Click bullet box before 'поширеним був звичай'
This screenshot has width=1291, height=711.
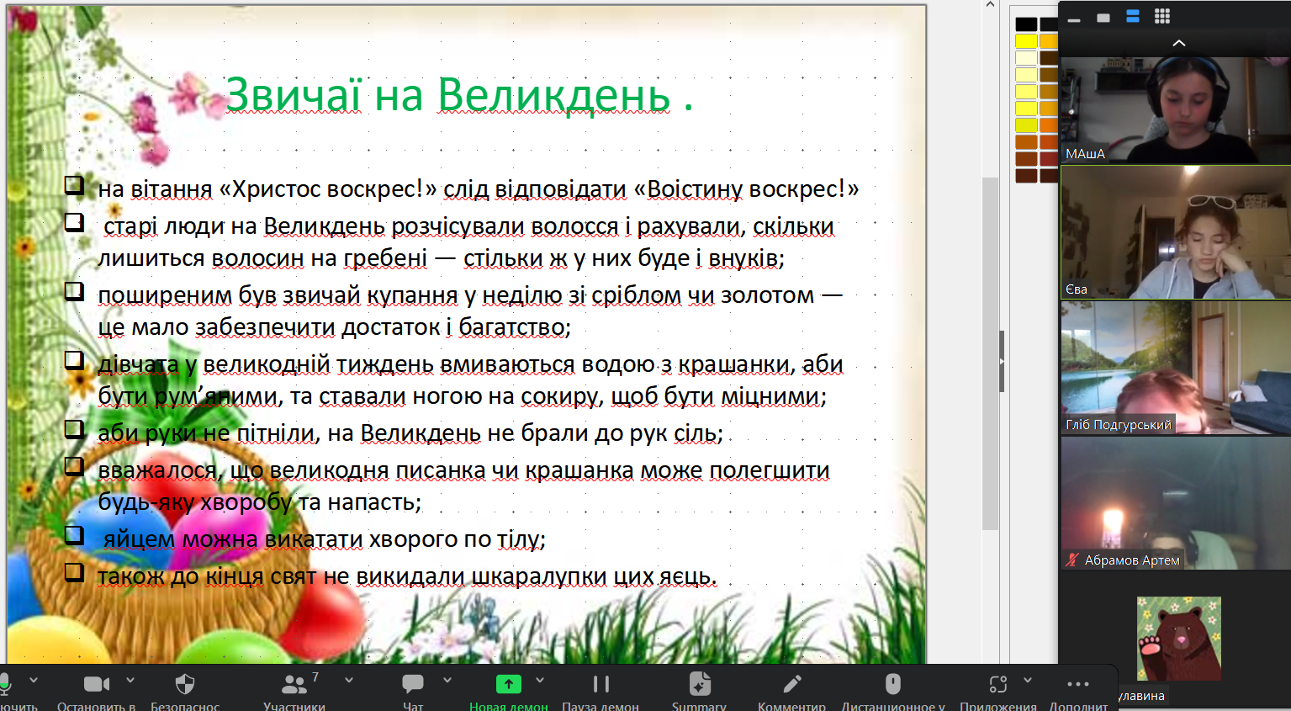pos(74,291)
